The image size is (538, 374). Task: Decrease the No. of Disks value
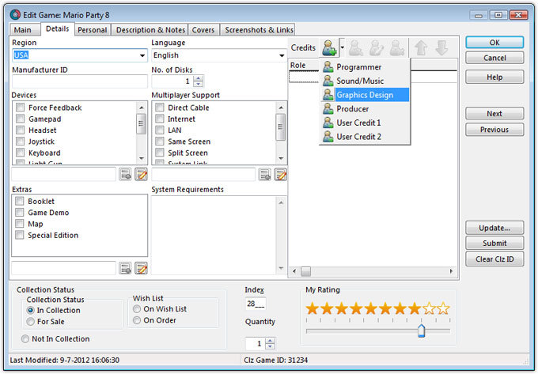point(199,84)
